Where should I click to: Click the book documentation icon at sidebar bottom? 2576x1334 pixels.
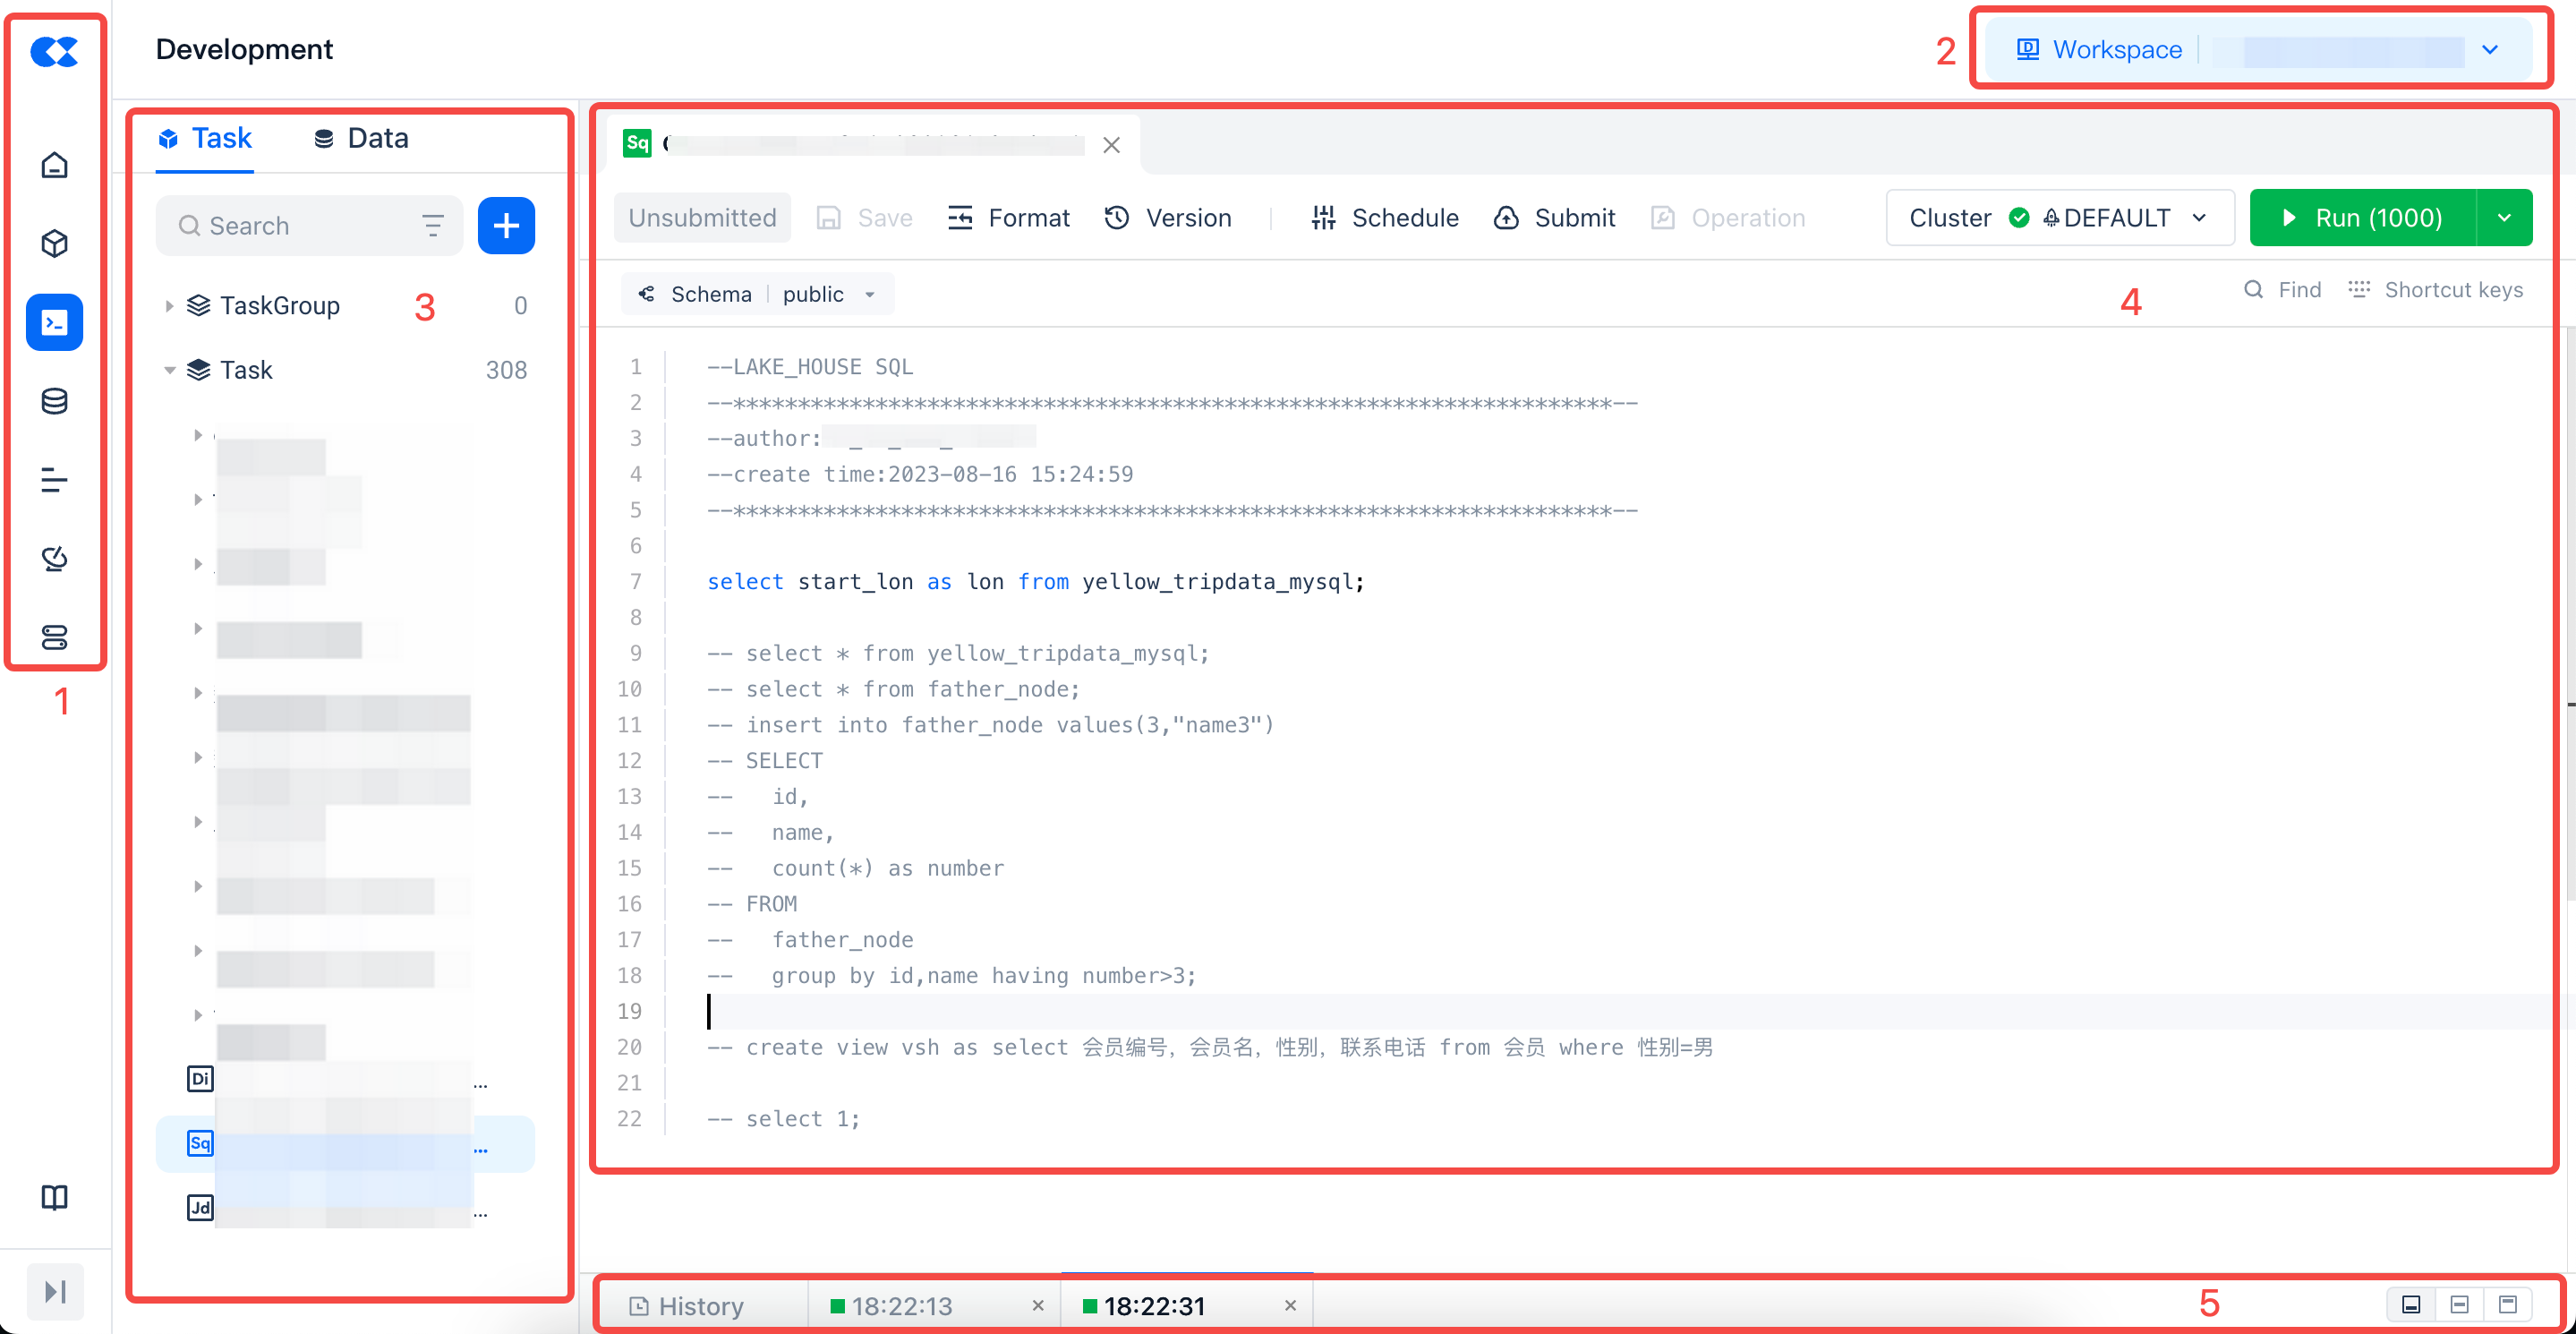[54, 1197]
